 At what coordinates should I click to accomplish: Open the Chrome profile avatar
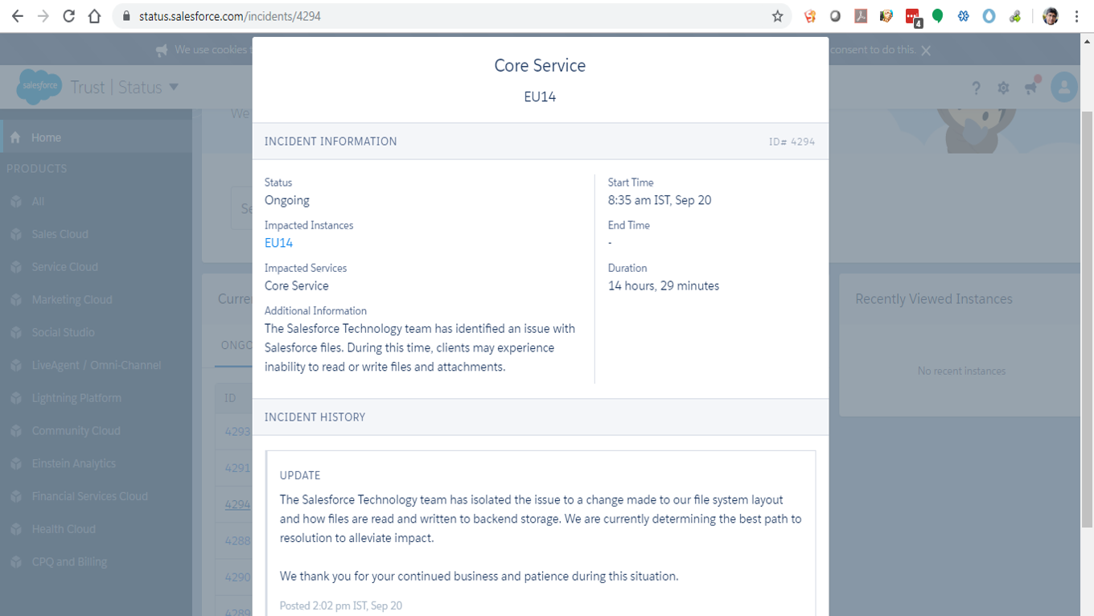pos(1051,16)
